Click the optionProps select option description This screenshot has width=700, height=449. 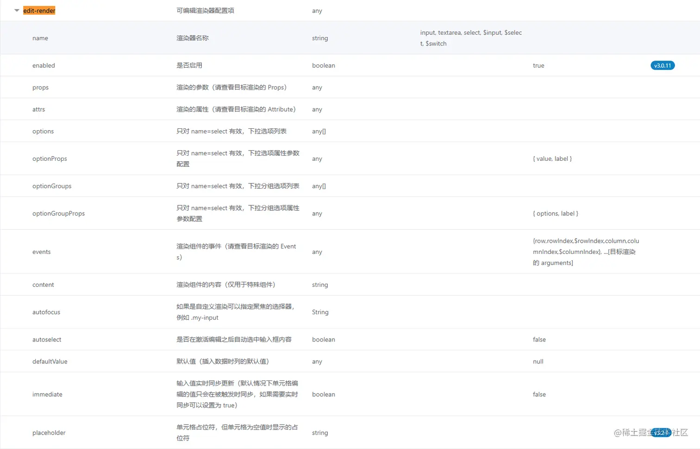[x=238, y=158]
